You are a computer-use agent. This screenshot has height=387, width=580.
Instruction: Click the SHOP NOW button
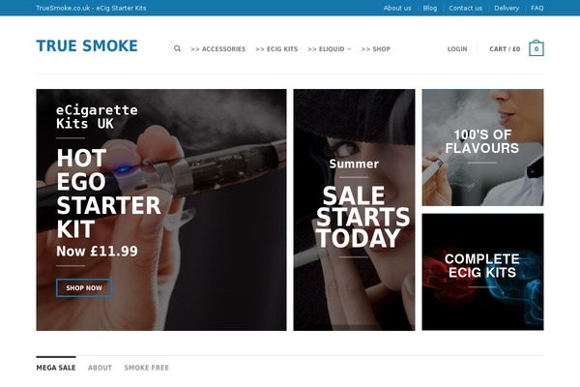coord(84,287)
